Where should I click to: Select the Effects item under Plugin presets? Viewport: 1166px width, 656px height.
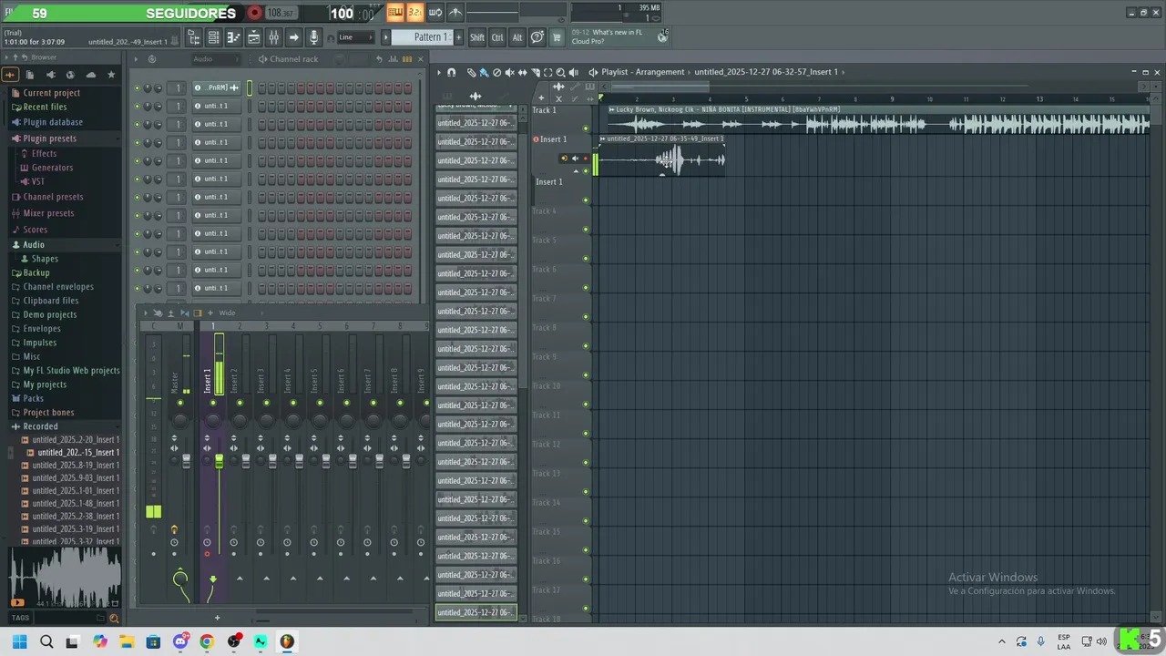[44, 153]
